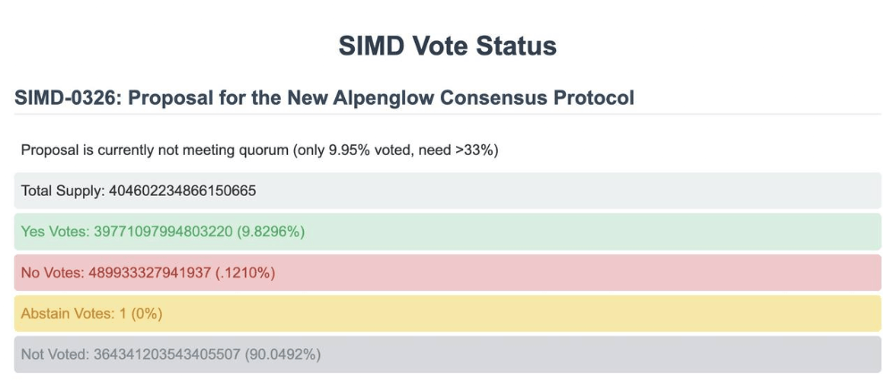This screenshot has width=894, height=383.
Task: Click the divider line under the proposal heading
Action: (x=447, y=115)
